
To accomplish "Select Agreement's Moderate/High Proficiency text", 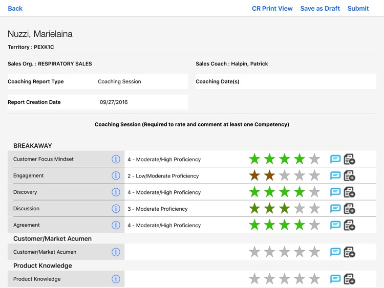I will [x=164, y=226].
